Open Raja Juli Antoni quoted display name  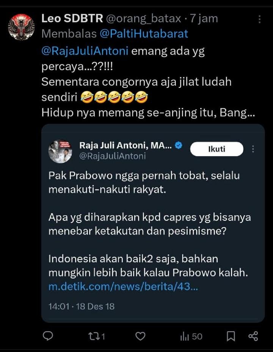tap(126, 145)
